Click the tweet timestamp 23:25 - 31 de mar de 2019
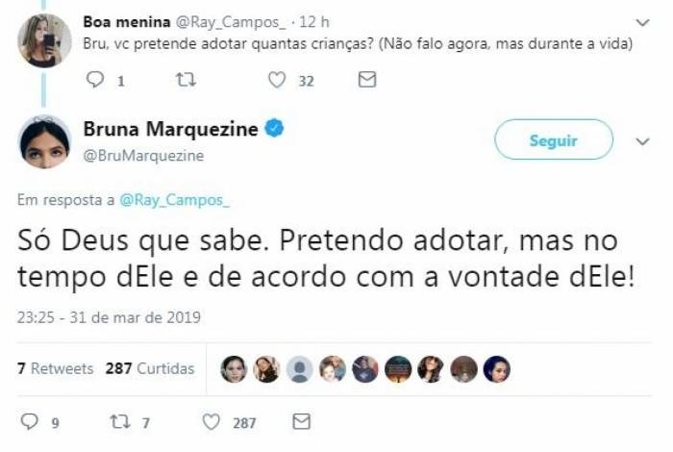 coord(110,316)
